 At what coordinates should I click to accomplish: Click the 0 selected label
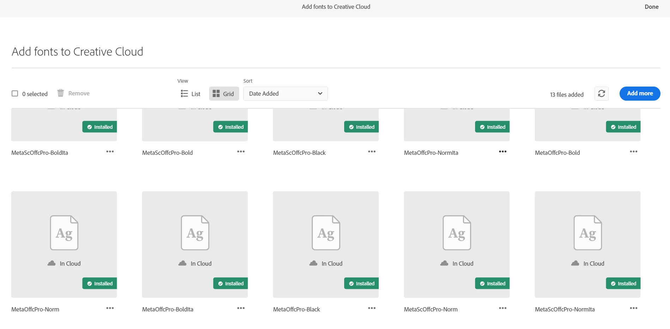click(x=35, y=94)
